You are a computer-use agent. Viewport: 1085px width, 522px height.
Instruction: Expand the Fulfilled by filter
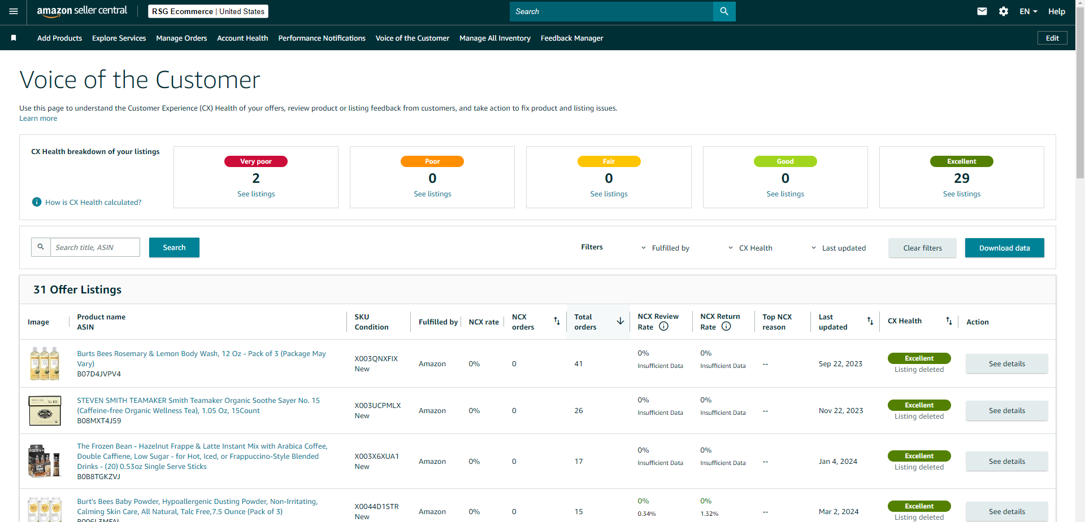coord(665,248)
